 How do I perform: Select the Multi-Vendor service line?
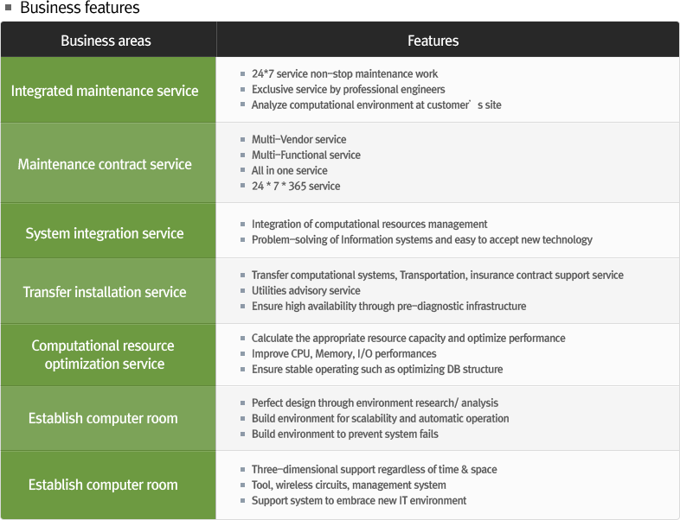[298, 140]
